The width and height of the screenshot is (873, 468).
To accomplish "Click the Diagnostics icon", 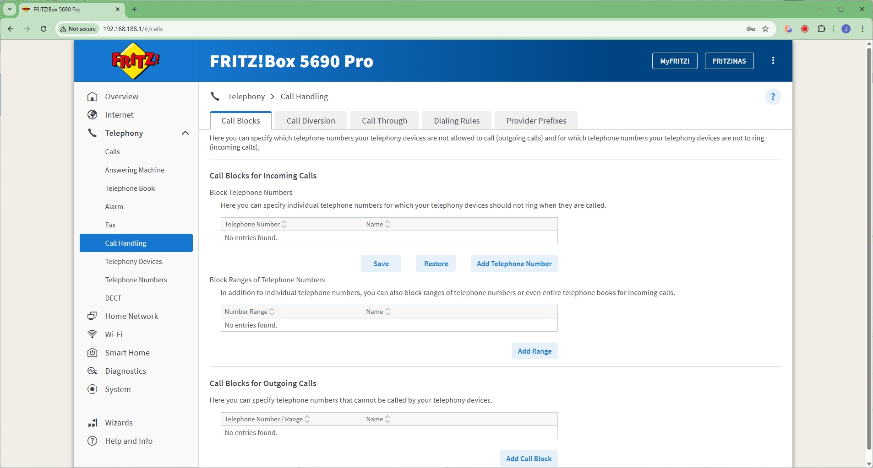I will point(93,371).
